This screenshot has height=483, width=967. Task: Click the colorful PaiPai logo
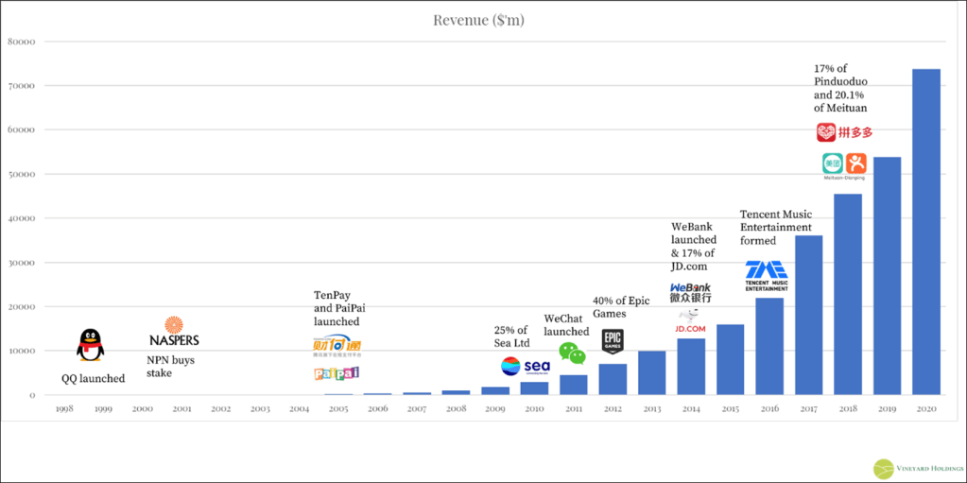(x=337, y=373)
